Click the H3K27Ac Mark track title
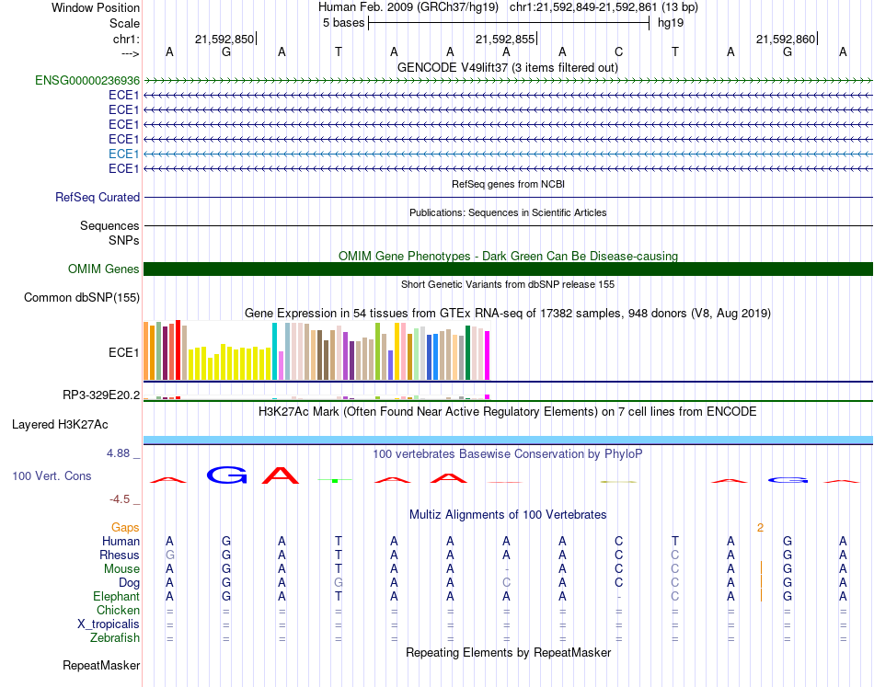This screenshot has width=874, height=687. pyautogui.click(x=508, y=412)
